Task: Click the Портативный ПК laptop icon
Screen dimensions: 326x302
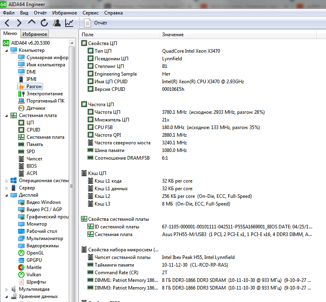Action: [x=21, y=101]
